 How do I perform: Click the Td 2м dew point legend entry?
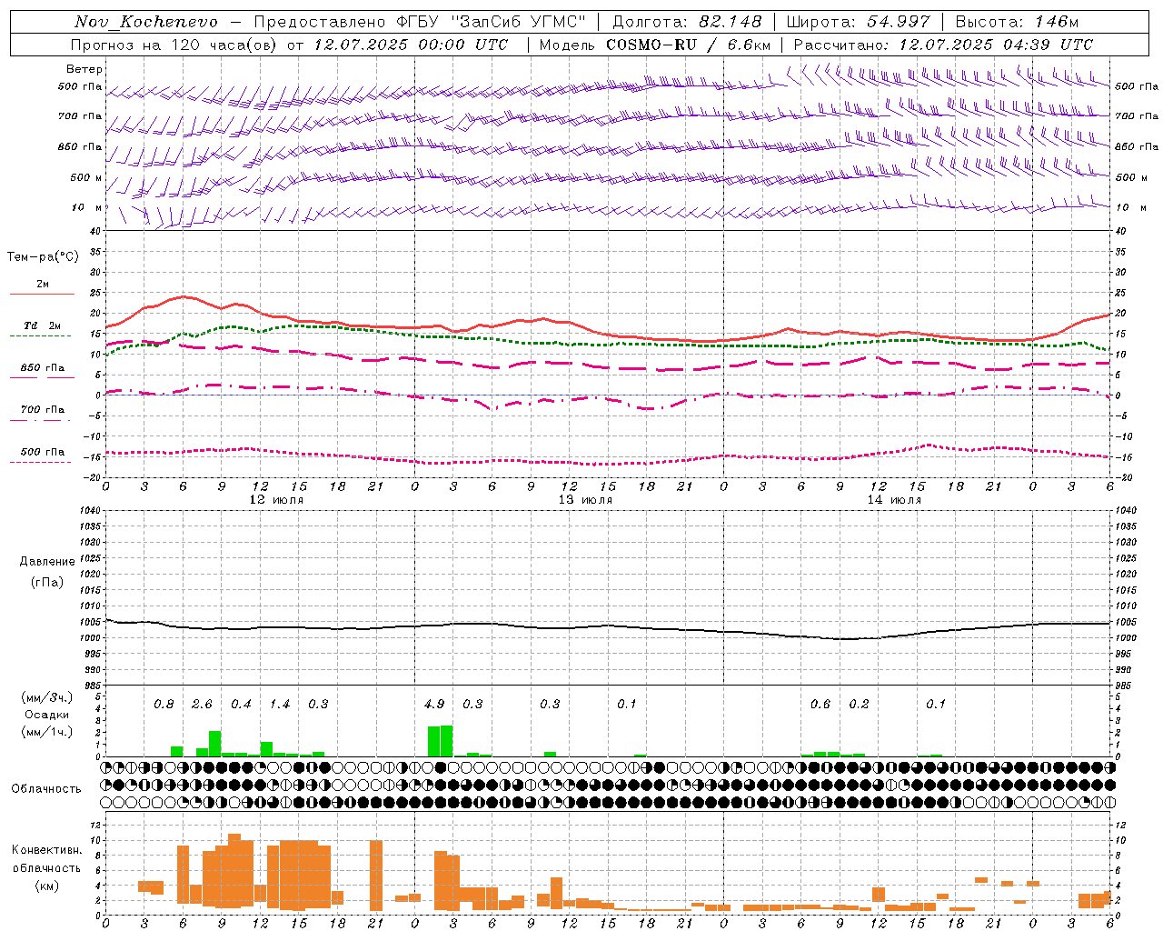43,325
